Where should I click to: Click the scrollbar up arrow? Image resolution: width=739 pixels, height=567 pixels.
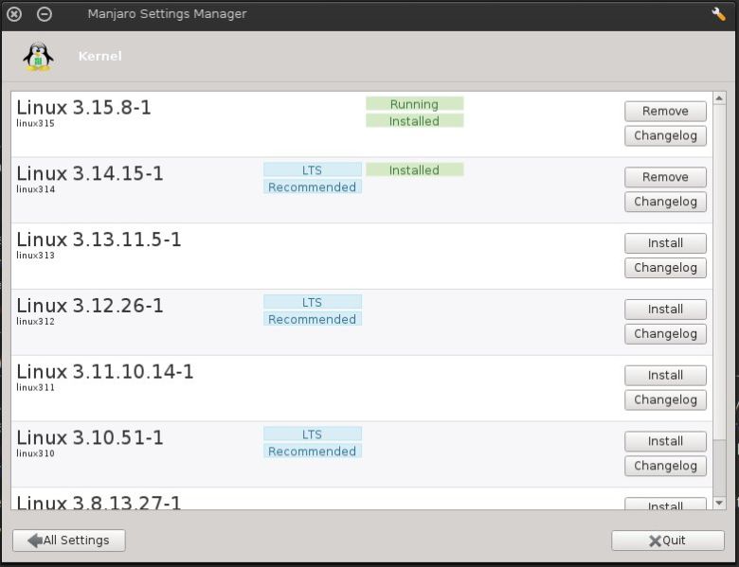719,98
